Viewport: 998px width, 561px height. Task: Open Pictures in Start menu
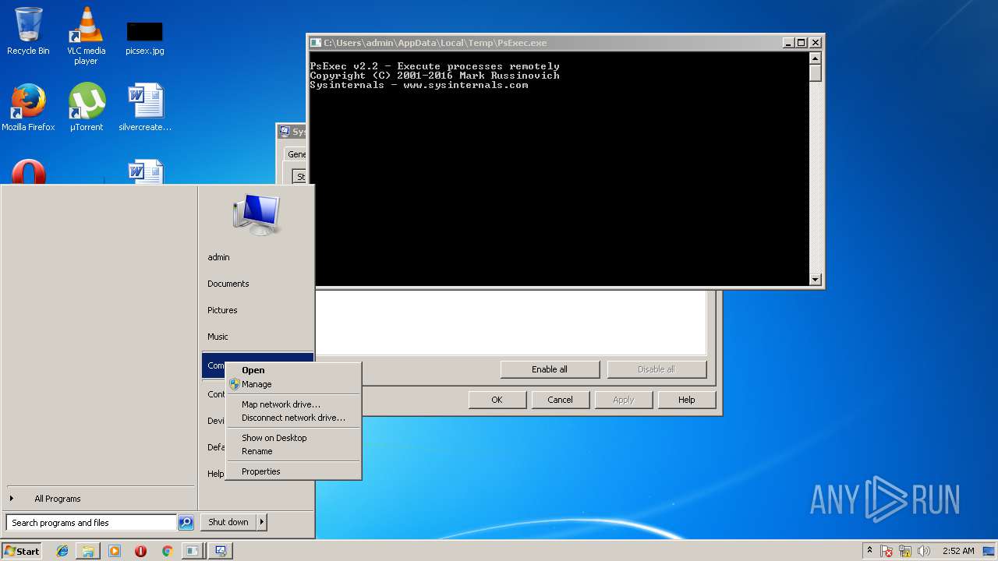[257, 310]
